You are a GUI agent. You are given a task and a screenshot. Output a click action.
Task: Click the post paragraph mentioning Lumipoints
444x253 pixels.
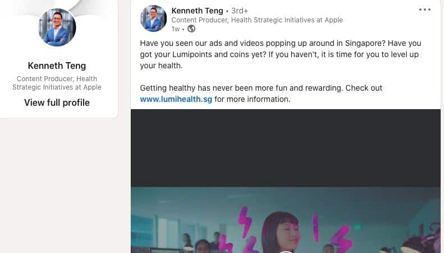coord(280,54)
